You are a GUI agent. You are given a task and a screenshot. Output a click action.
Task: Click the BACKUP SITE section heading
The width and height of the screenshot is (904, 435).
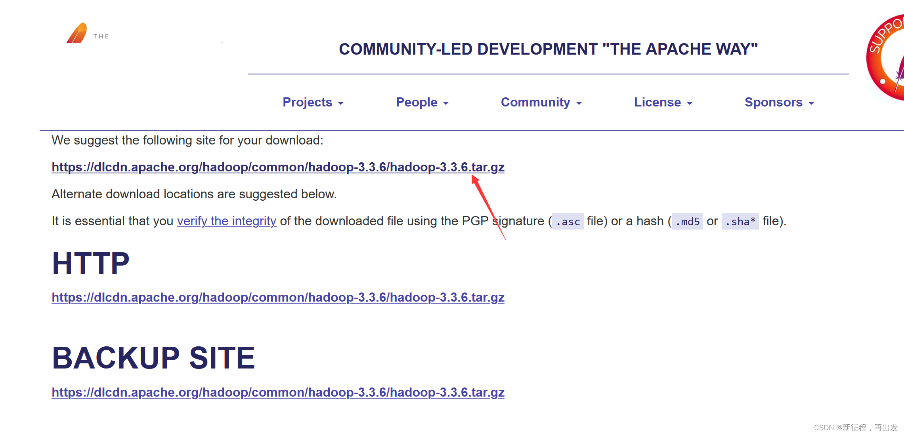[153, 358]
